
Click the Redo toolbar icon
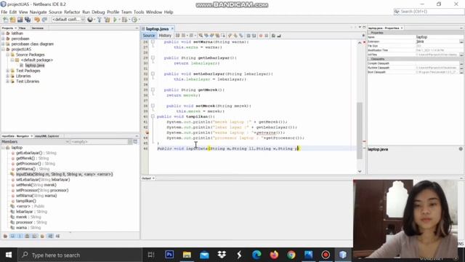point(44,20)
